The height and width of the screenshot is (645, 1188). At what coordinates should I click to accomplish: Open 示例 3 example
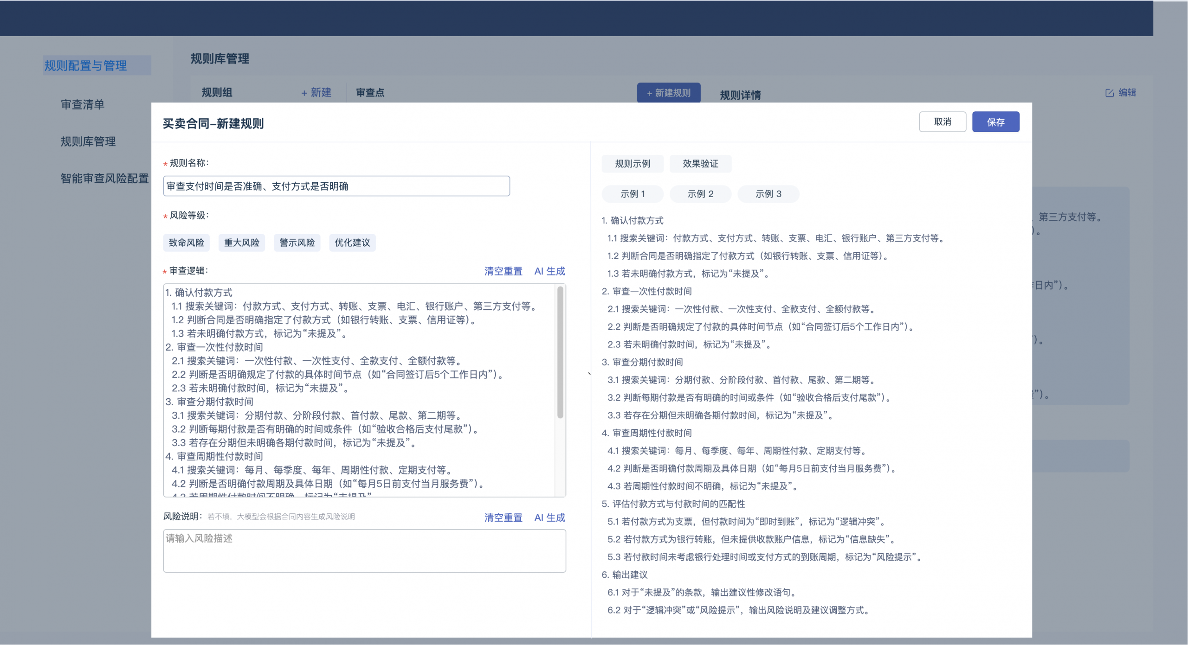768,194
